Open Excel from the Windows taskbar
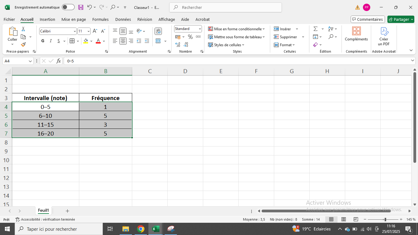This screenshot has height=235, width=418. [156, 229]
